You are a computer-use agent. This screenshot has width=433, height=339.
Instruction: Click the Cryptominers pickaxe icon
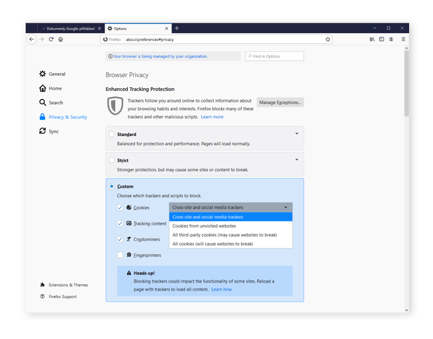(x=128, y=239)
